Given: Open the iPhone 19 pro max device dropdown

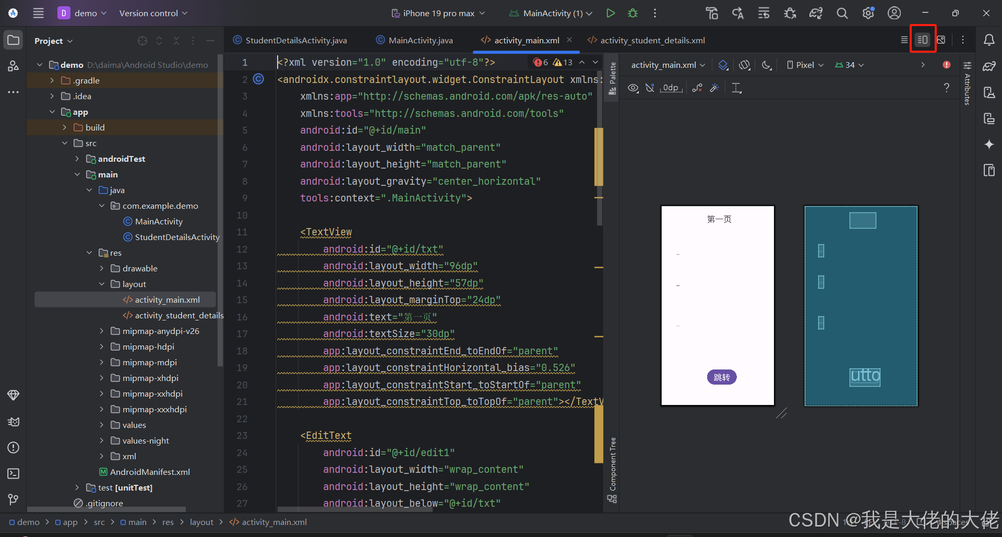Looking at the screenshot, I should pyautogui.click(x=438, y=13).
